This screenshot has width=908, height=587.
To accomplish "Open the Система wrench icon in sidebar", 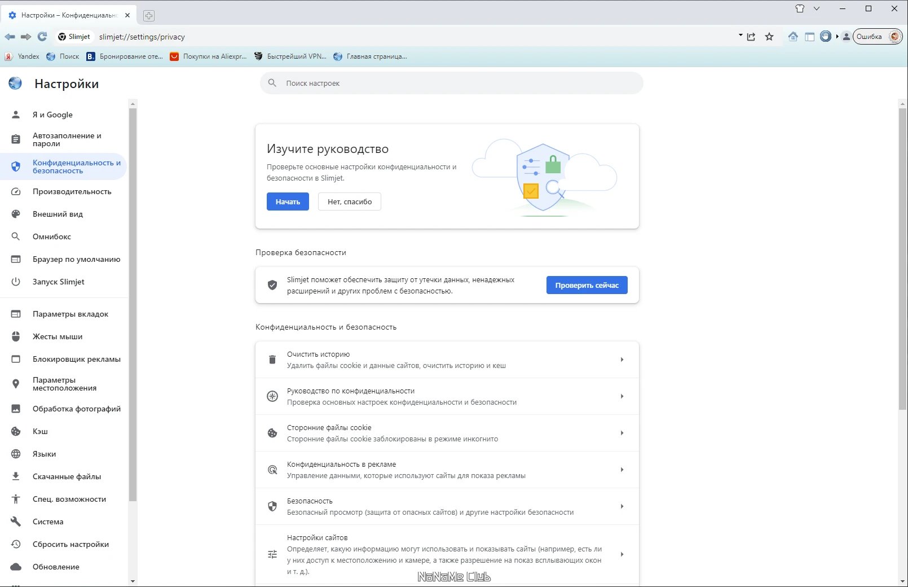I will [16, 522].
